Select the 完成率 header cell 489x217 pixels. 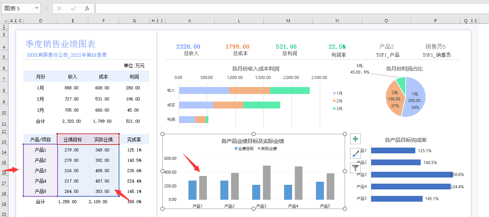tap(134, 140)
